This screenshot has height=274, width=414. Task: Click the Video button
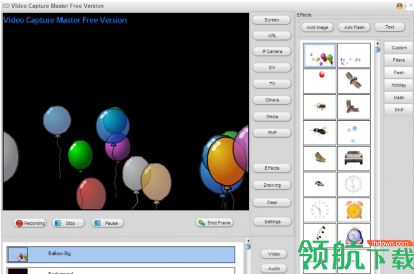pyautogui.click(x=274, y=254)
